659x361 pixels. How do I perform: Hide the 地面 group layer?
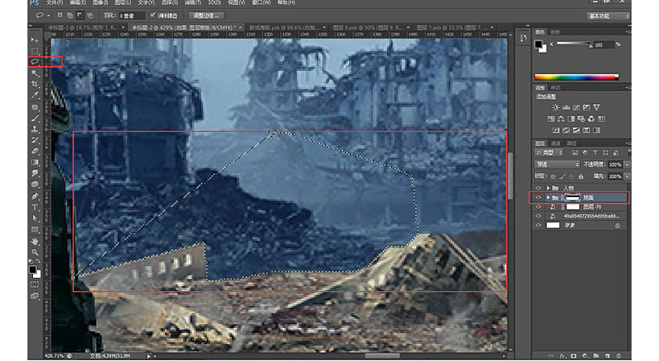(539, 197)
